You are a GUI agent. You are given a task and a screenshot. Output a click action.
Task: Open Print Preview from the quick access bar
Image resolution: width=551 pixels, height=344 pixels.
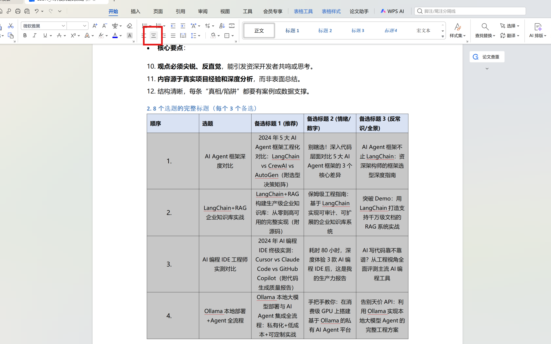click(27, 11)
